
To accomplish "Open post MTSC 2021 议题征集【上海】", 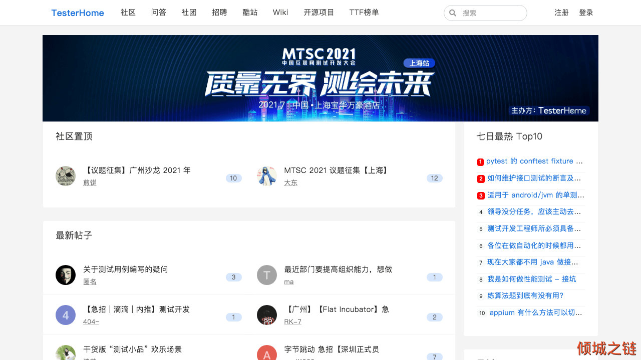I will 337,170.
